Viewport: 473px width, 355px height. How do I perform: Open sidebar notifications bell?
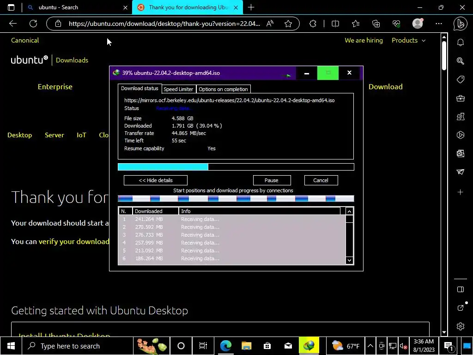click(461, 42)
